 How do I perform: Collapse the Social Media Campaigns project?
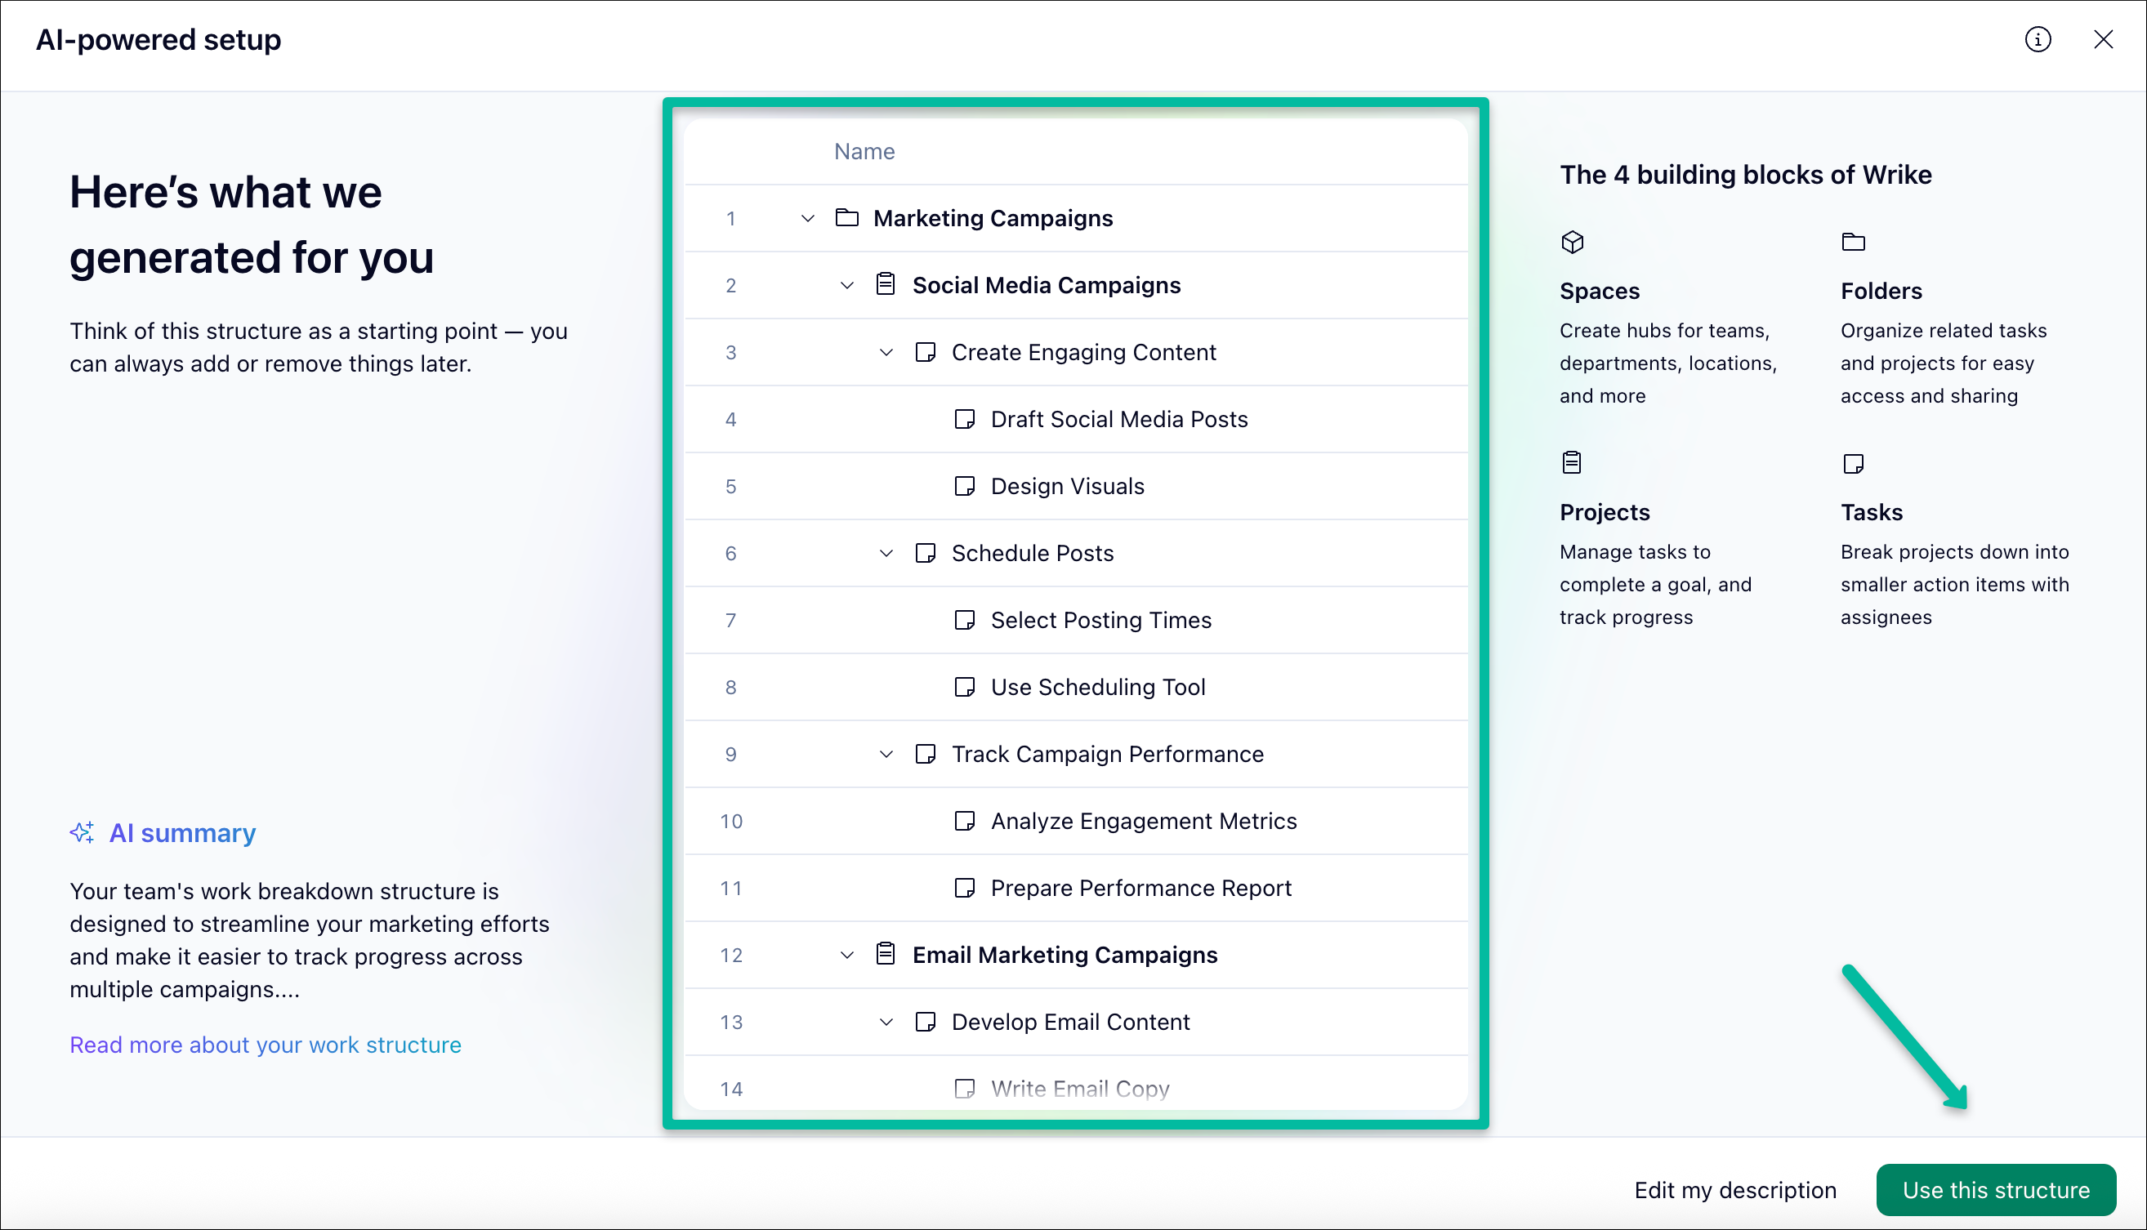pyautogui.click(x=846, y=286)
